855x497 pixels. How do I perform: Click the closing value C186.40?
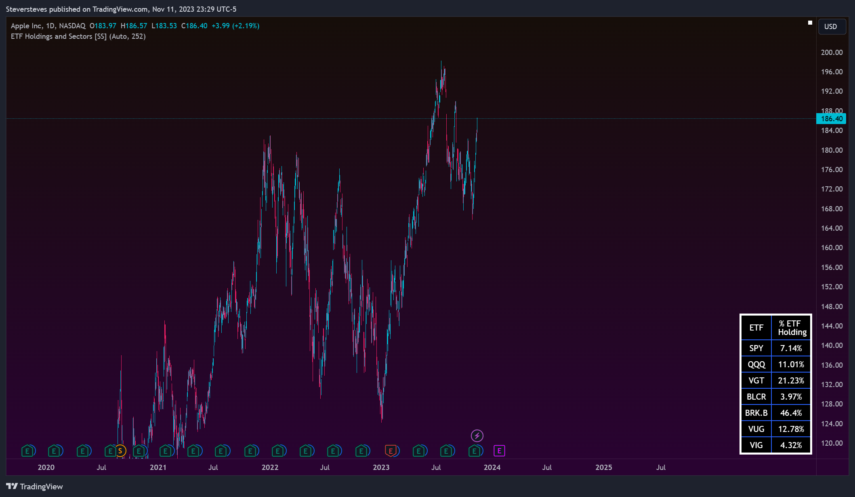(x=194, y=26)
